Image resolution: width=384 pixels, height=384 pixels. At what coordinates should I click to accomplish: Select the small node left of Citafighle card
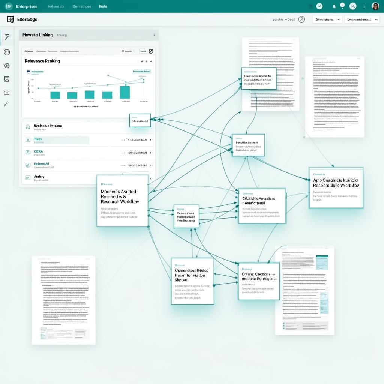point(186,216)
